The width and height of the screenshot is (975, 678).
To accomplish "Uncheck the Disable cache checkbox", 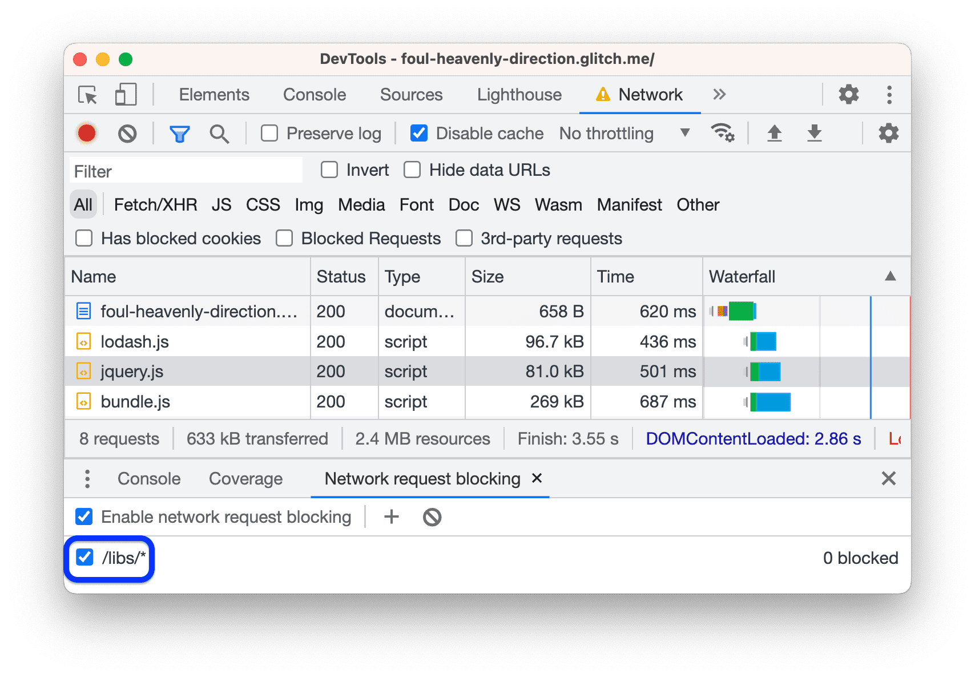I will pos(419,134).
